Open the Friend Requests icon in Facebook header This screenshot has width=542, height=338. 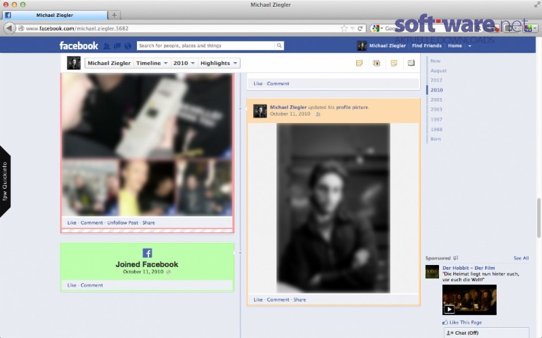point(107,45)
